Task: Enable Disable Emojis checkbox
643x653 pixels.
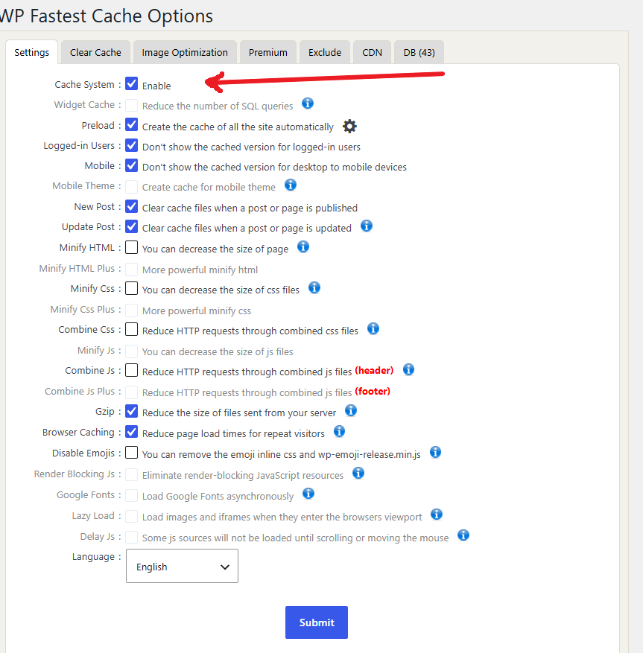Action: tap(132, 452)
